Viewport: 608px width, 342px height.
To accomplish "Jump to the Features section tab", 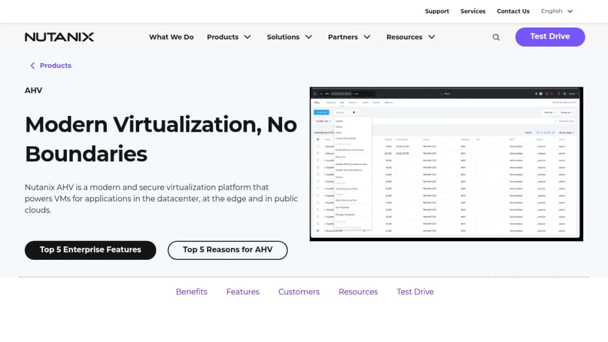I will tap(243, 291).
